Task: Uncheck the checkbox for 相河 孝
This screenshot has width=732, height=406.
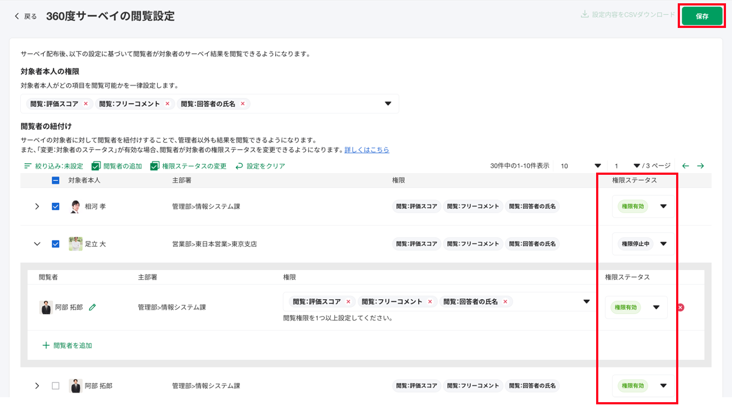Action: tap(55, 207)
